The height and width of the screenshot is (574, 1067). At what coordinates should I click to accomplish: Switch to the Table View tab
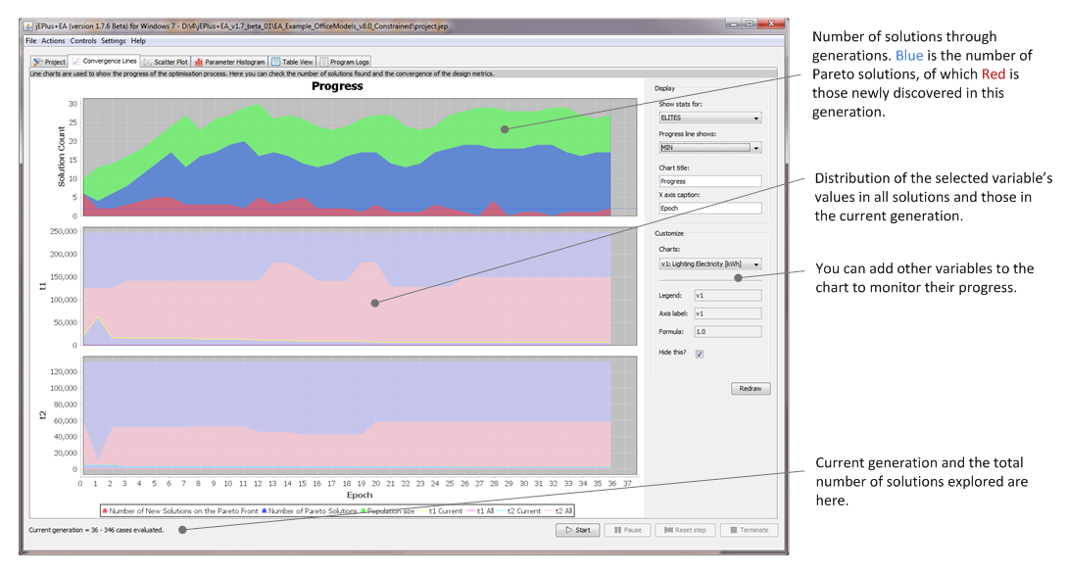coord(293,61)
